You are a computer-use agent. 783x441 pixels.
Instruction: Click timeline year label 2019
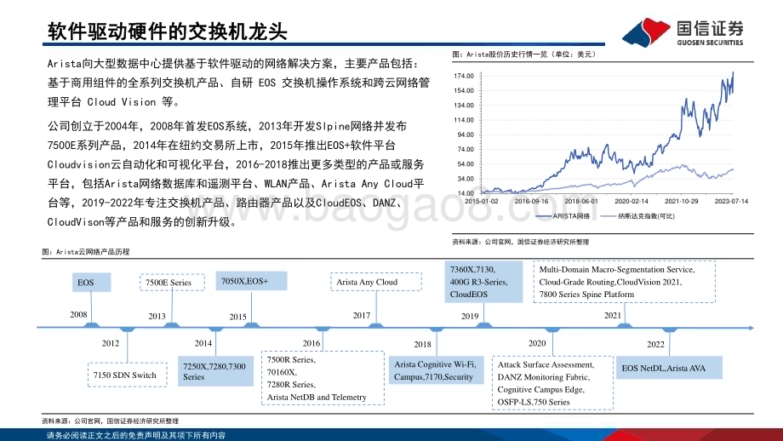[x=470, y=316]
